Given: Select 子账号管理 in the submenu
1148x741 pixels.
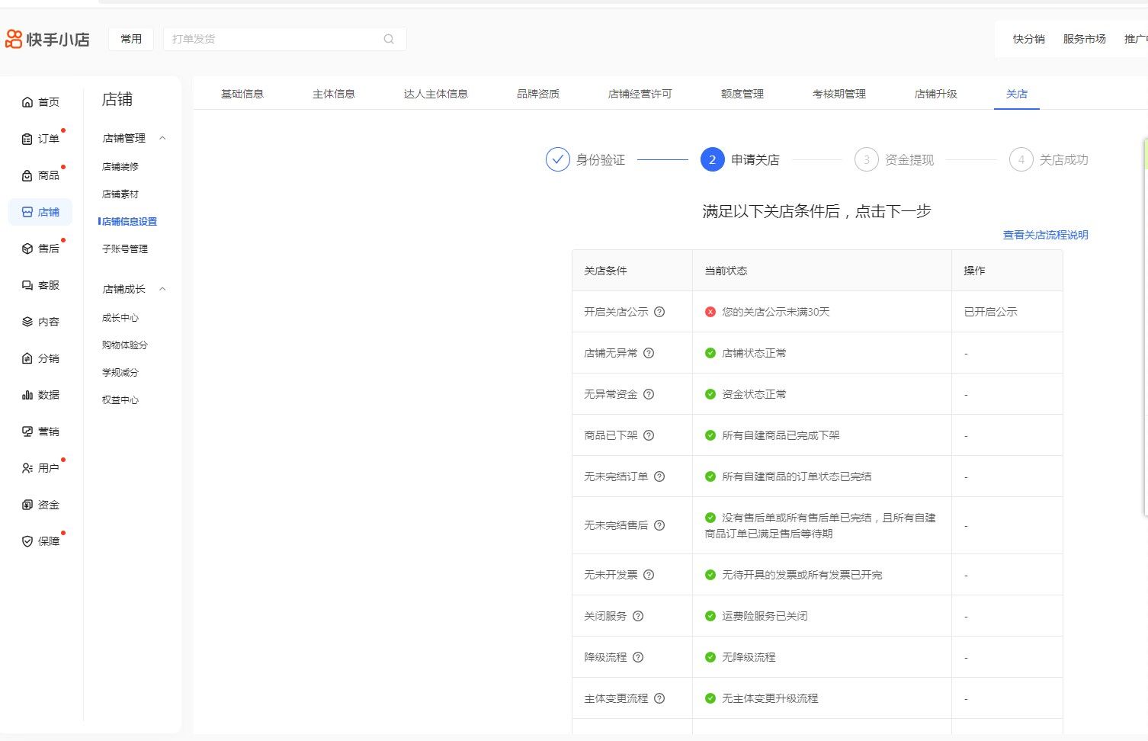Looking at the screenshot, I should tap(125, 249).
